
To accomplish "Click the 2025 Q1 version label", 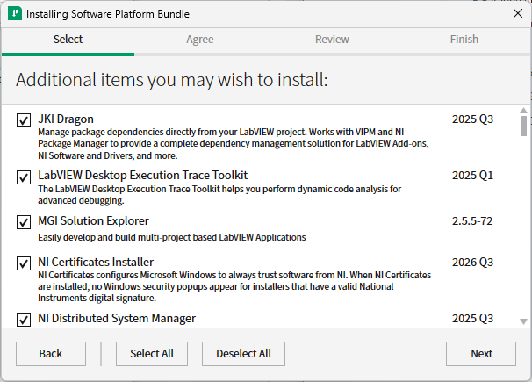I will (472, 176).
